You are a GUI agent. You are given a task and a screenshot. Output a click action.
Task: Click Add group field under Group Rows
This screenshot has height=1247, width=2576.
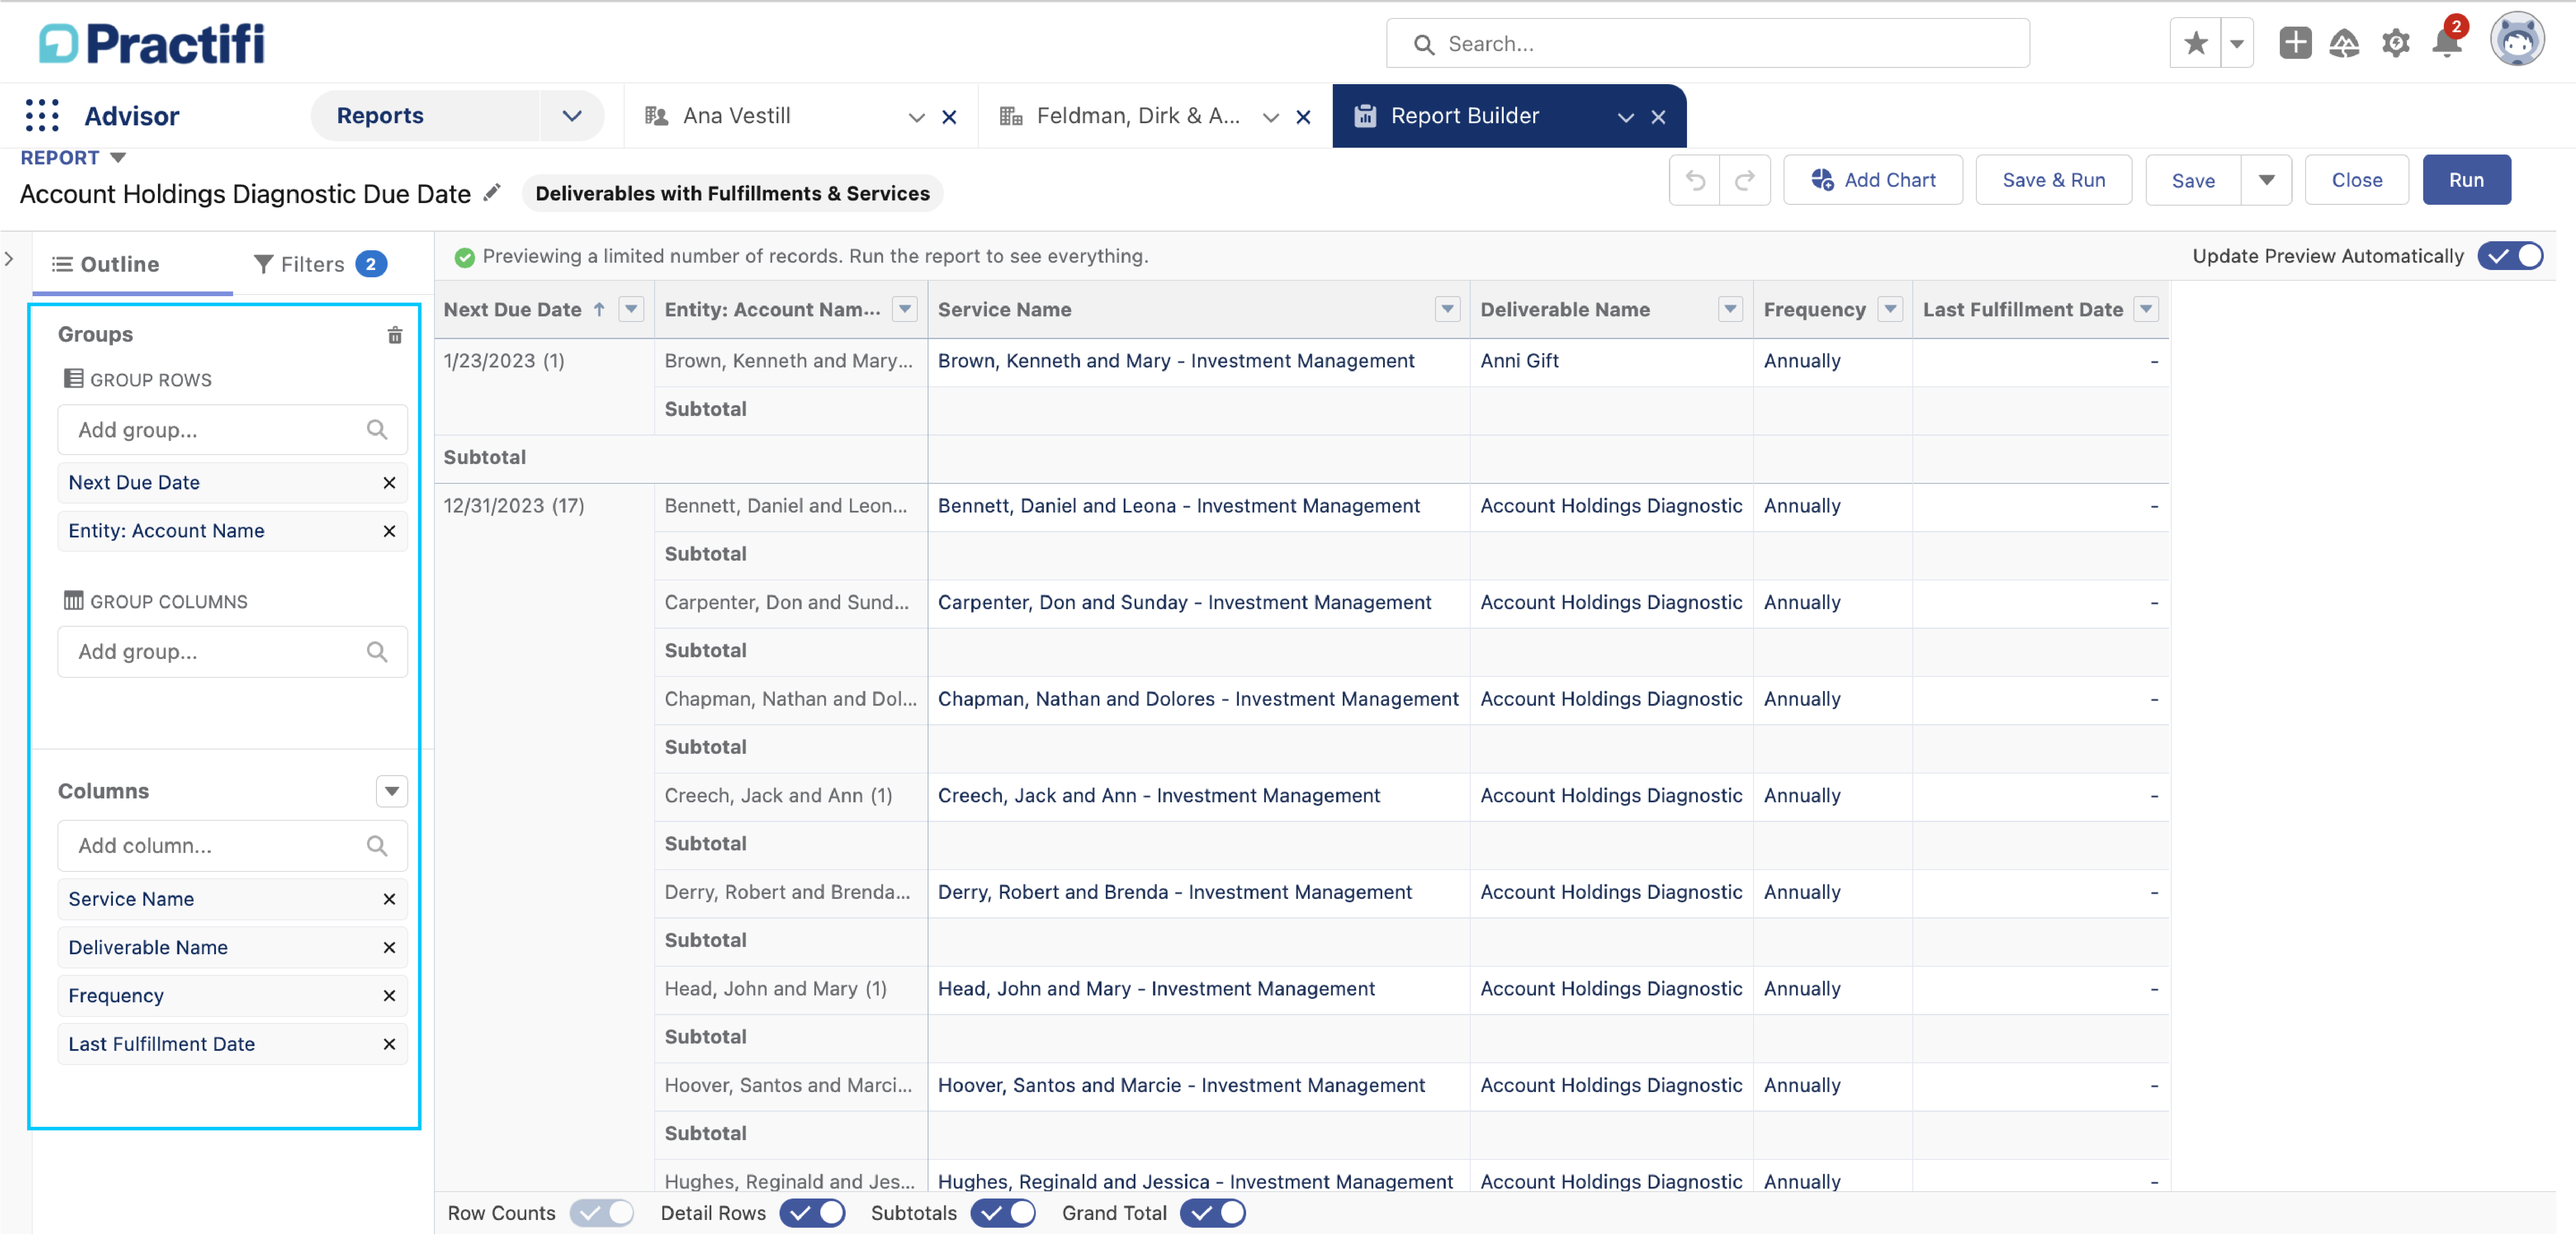[232, 431]
